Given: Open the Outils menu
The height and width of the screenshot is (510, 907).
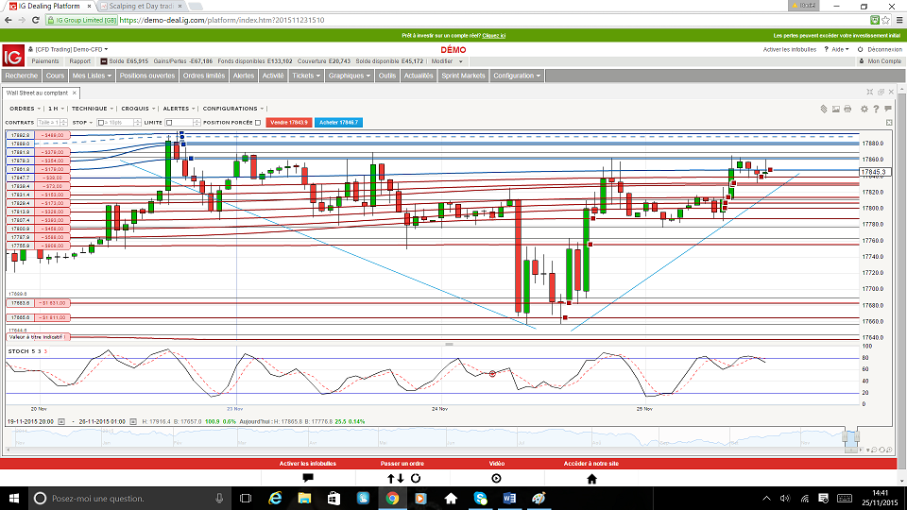Looking at the screenshot, I should click(x=387, y=76).
